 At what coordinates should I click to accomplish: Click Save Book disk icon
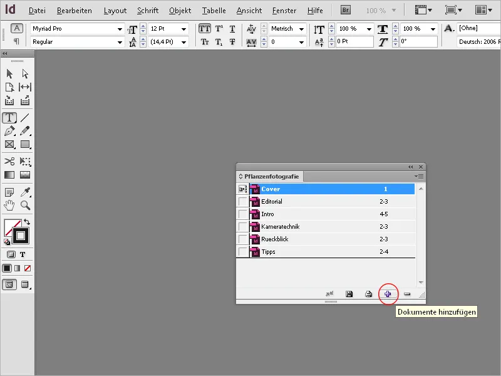coord(349,294)
